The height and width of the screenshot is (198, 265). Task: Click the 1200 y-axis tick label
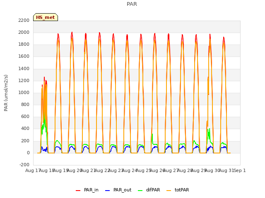tap(24, 81)
